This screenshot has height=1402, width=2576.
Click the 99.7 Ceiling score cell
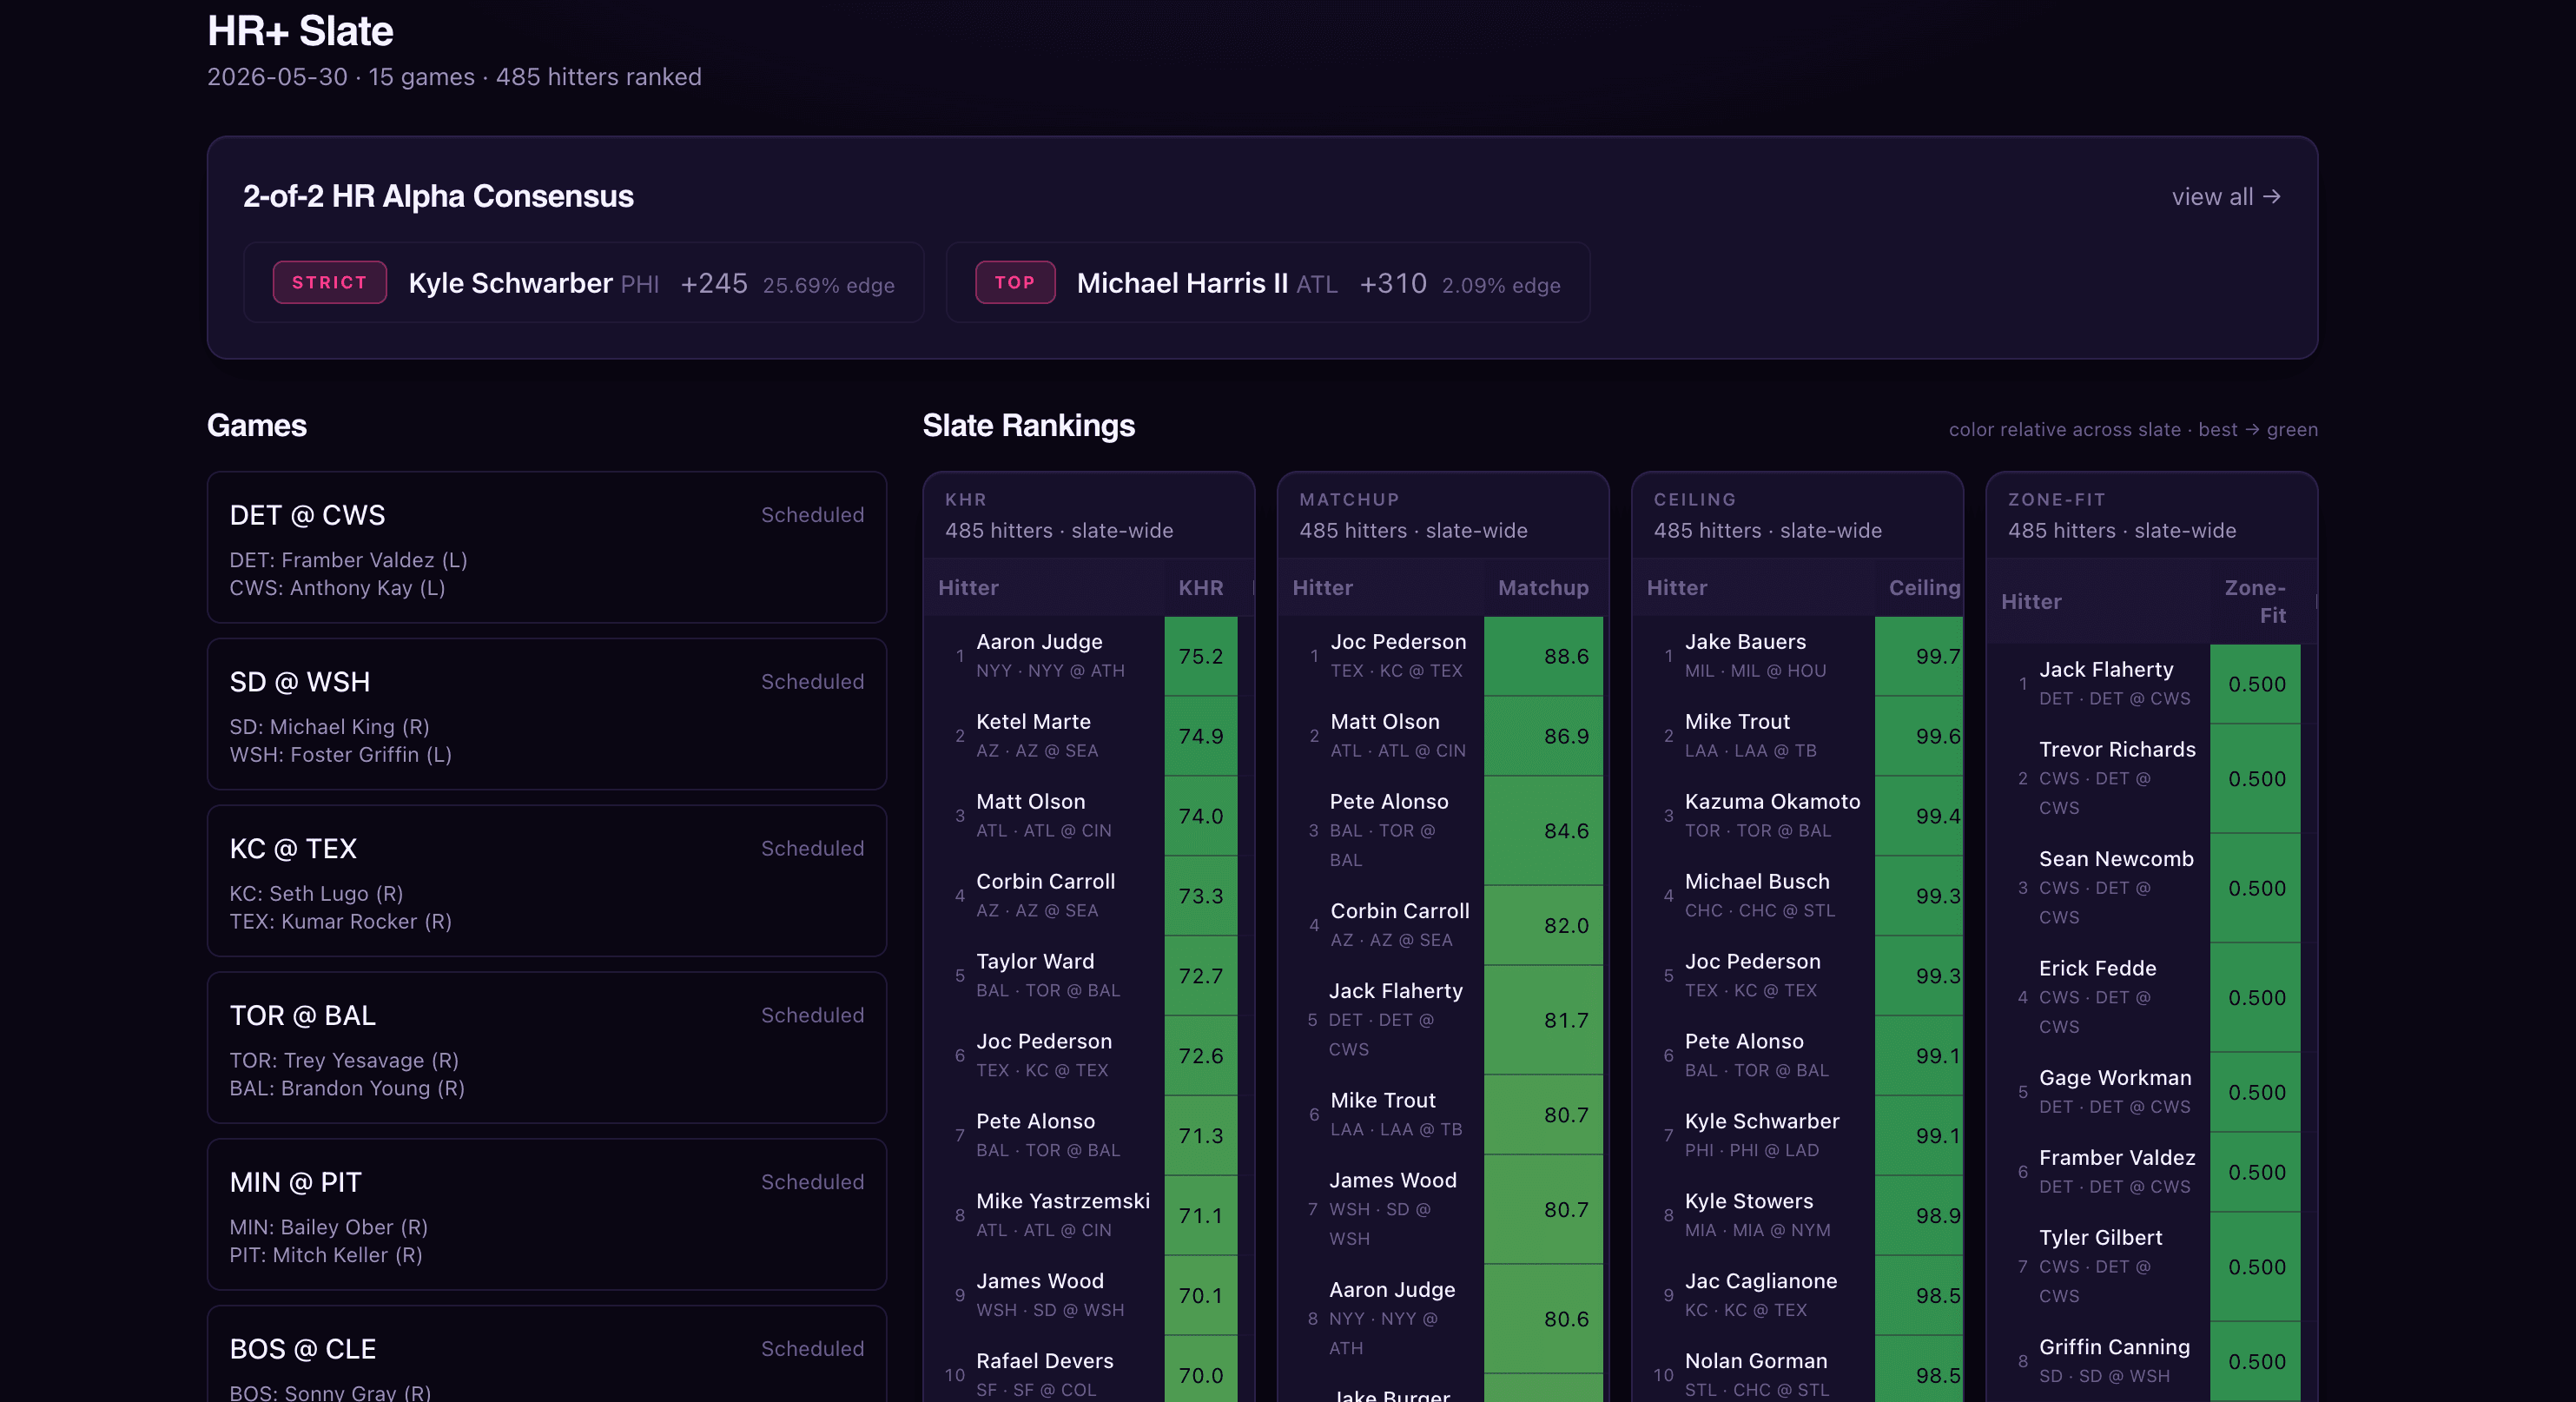click(x=1919, y=656)
